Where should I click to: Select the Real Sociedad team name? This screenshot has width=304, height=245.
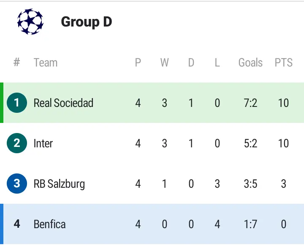[x=63, y=103]
